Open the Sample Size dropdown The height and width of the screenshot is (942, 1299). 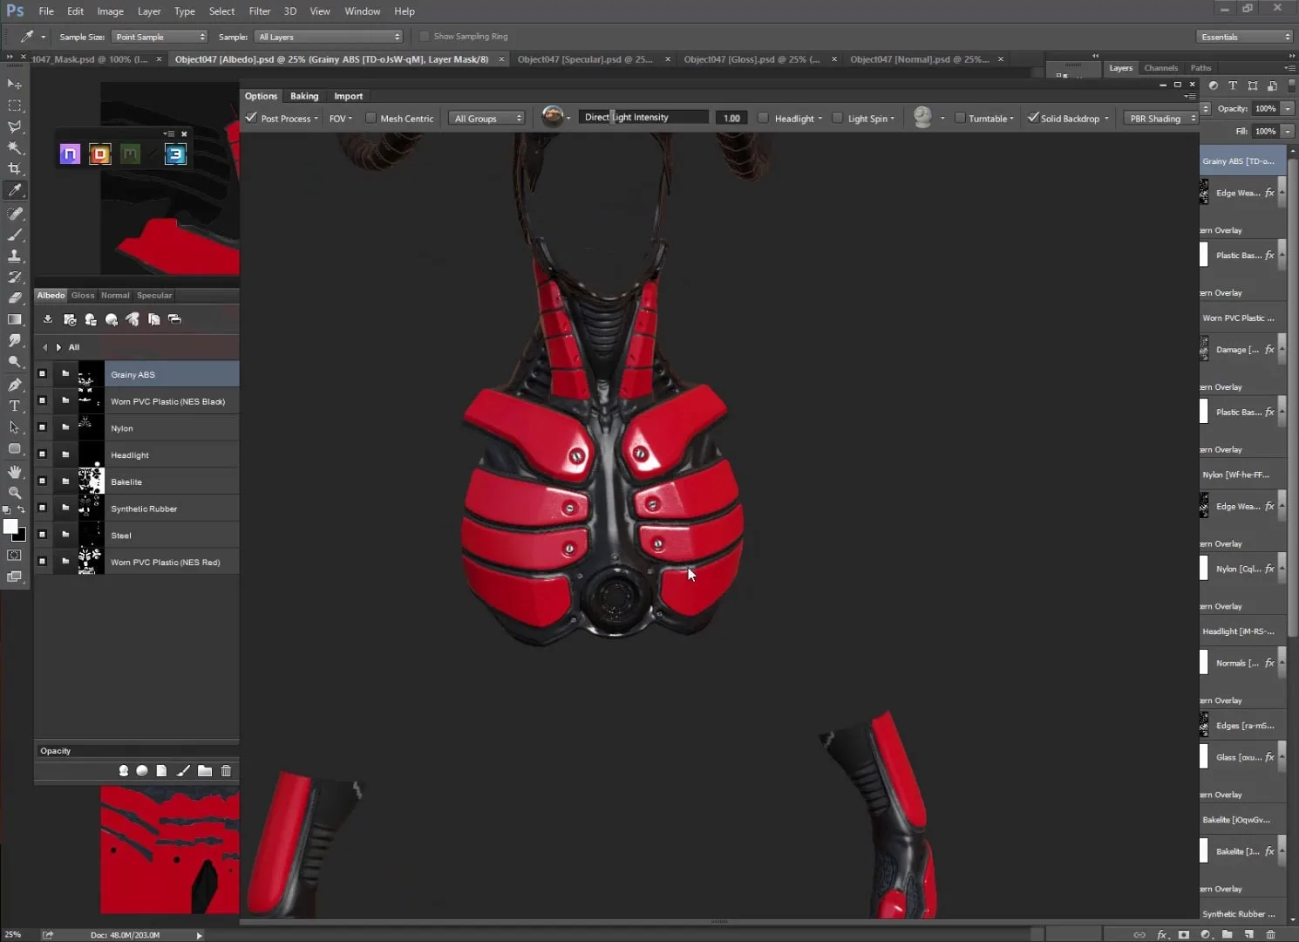tap(160, 37)
